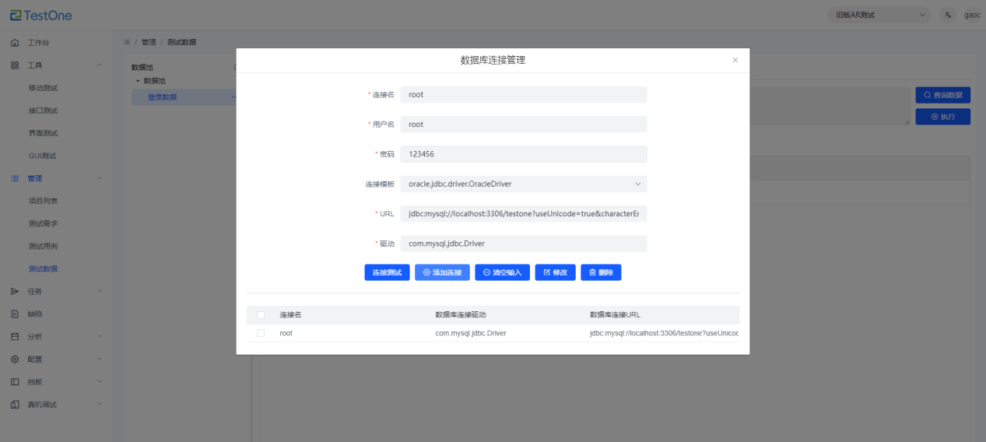Check the checkbox for root connection row
986x442 pixels.
point(261,333)
